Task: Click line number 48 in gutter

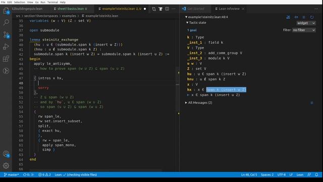Action: [21, 83]
